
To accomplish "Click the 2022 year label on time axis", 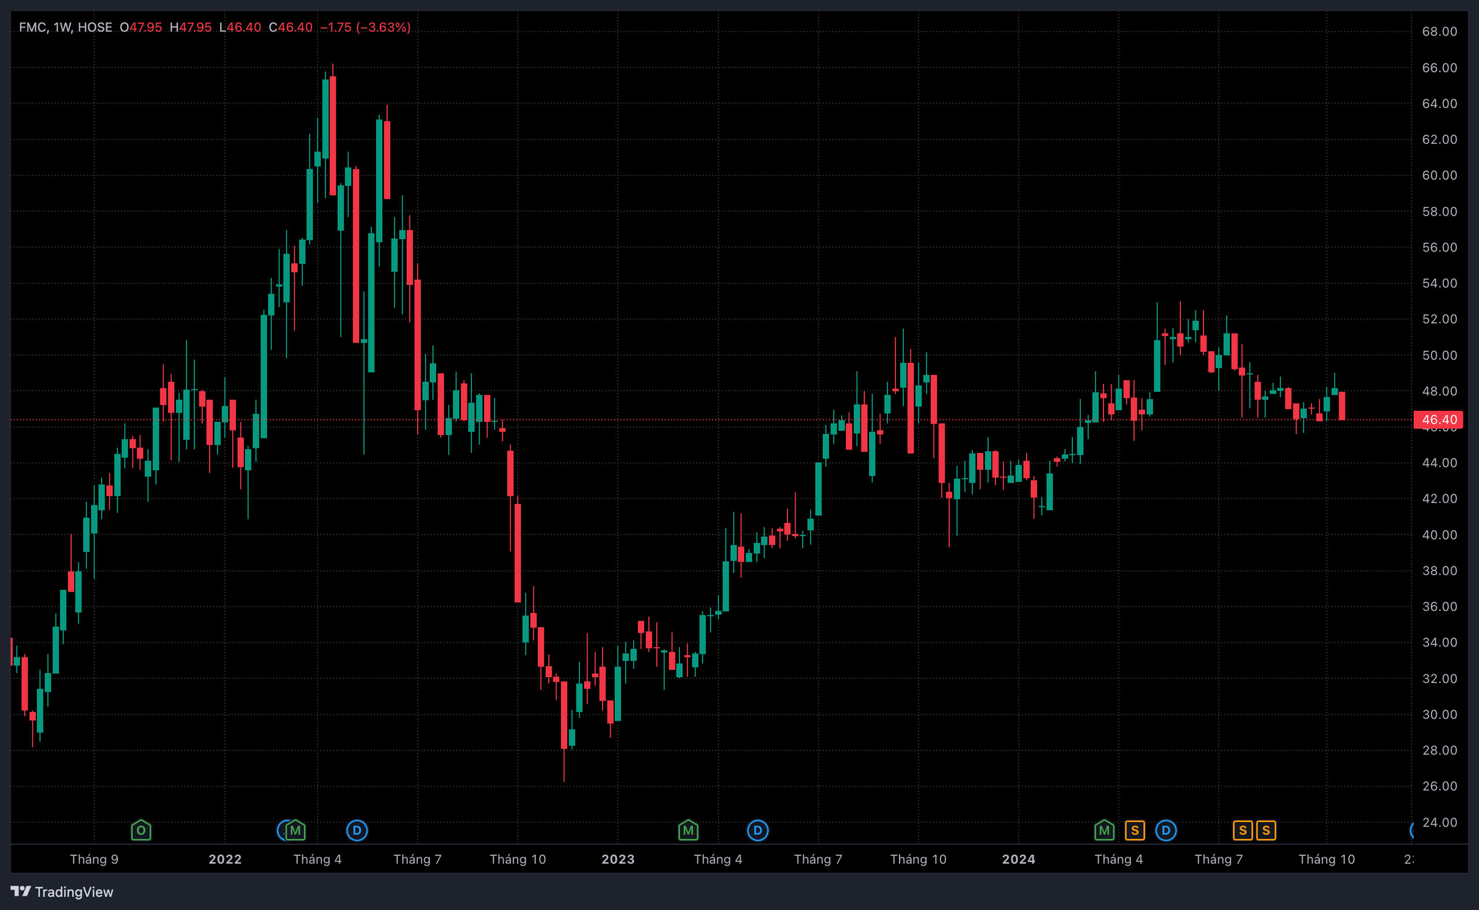I will click(225, 859).
